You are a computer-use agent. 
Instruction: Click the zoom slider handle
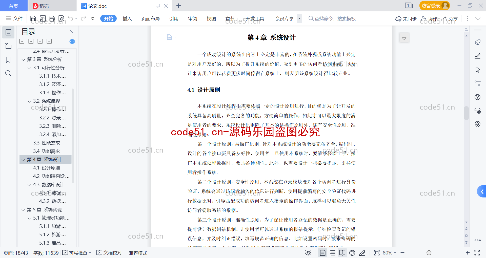click(x=429, y=253)
